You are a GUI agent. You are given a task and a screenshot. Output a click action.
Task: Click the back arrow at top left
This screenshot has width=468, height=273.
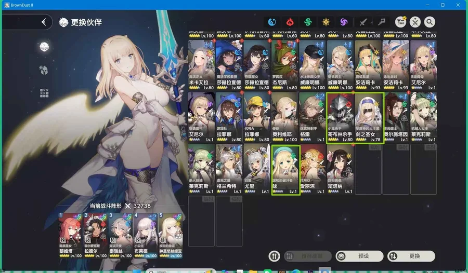[44, 22]
